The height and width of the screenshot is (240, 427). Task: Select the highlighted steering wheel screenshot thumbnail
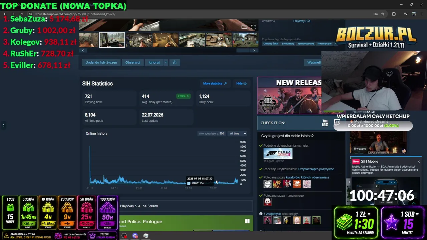pyautogui.click(x=112, y=40)
